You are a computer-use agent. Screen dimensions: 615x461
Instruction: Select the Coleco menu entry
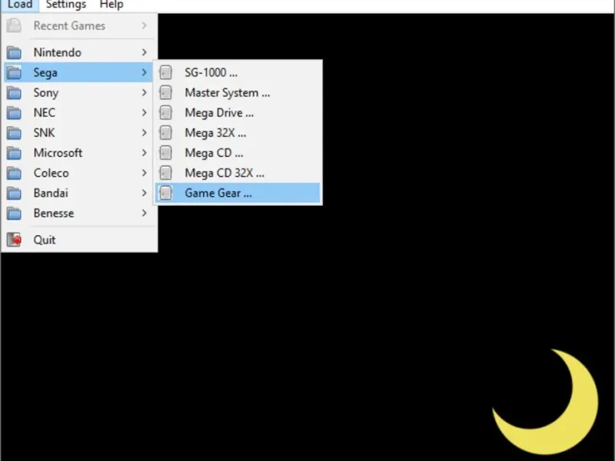[78, 173]
